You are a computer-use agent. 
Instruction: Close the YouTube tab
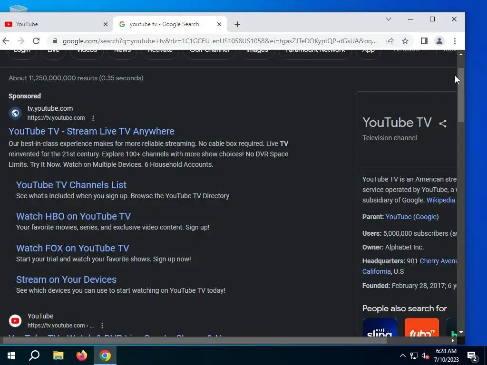coord(105,24)
